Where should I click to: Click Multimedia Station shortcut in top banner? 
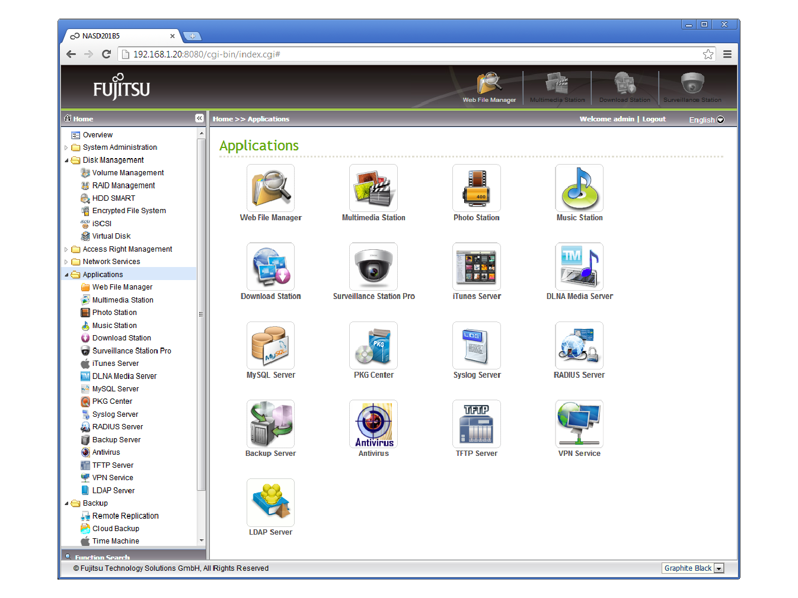557,88
